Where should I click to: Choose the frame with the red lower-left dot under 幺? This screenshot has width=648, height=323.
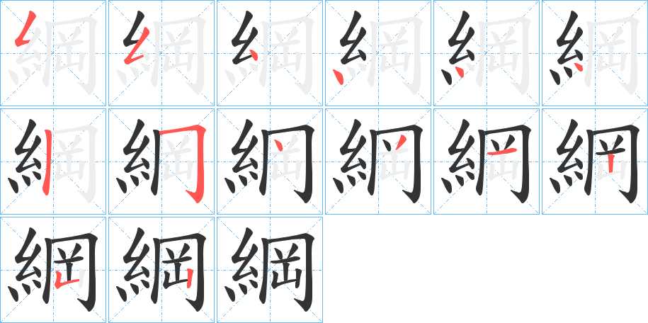point(378,53)
